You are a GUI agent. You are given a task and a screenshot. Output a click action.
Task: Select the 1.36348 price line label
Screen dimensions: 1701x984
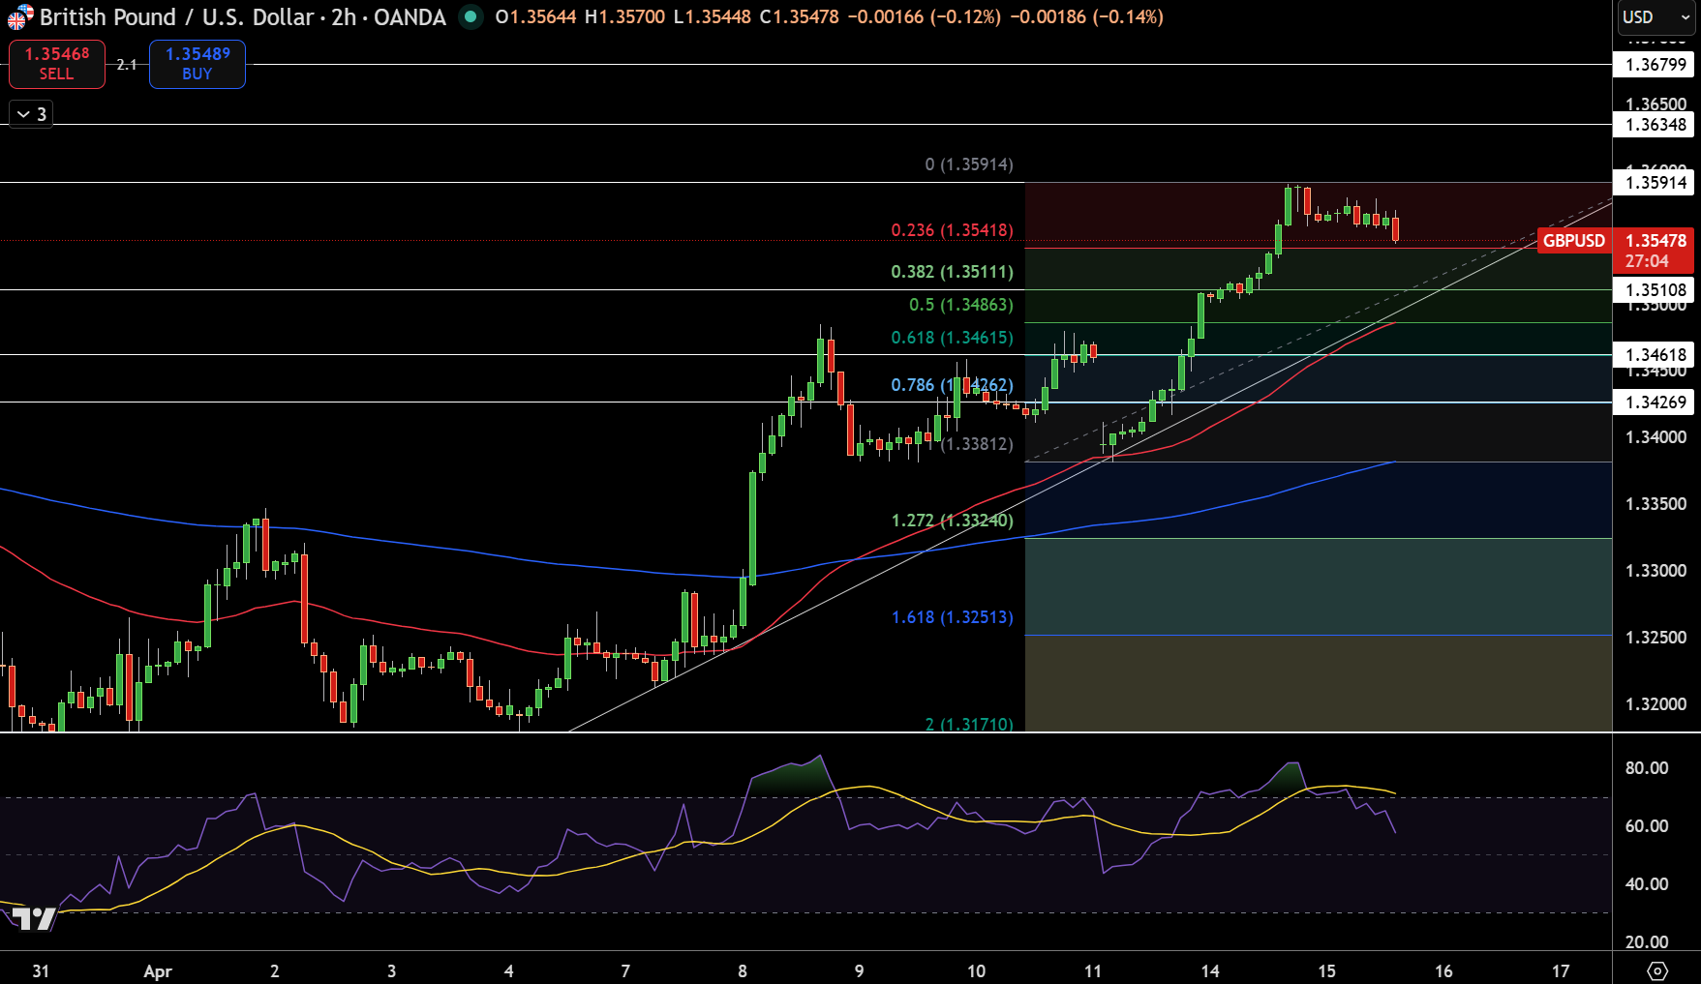pyautogui.click(x=1655, y=125)
